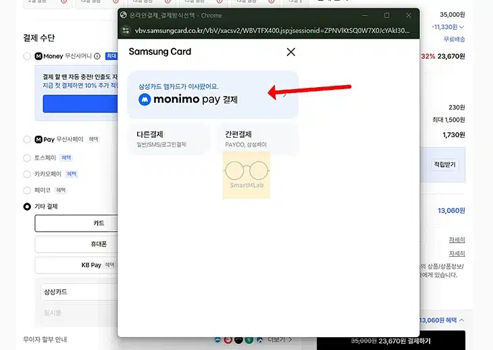Open site info icon in Chrome address bar
This screenshot has width=493, height=350.
(126, 30)
